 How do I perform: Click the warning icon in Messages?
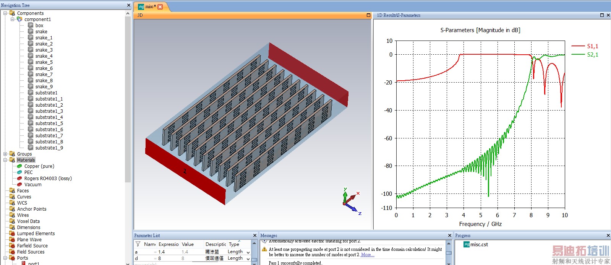click(264, 249)
